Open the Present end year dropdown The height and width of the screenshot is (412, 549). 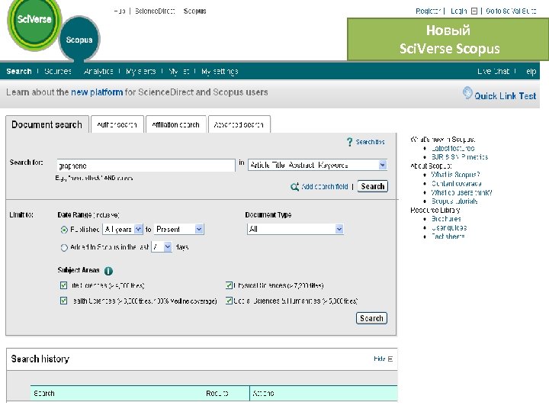point(179,229)
